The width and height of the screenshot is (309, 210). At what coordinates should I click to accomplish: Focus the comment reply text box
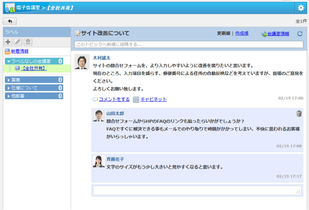(x=197, y=191)
